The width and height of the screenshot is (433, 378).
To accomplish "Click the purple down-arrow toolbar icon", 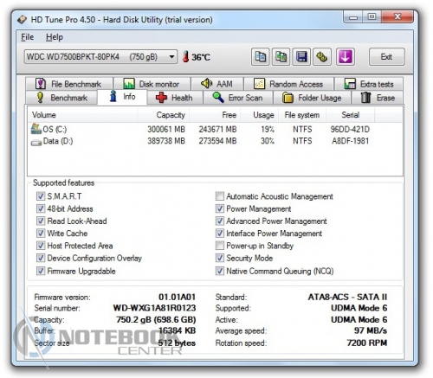I will 346,57.
